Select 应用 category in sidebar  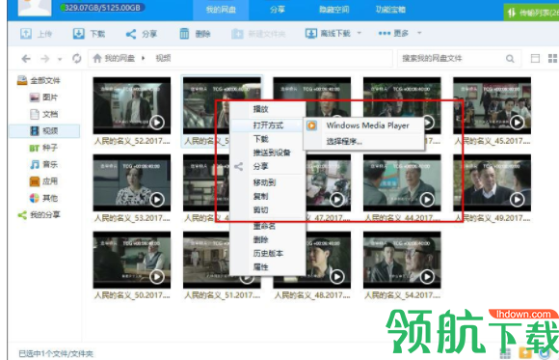click(x=43, y=181)
